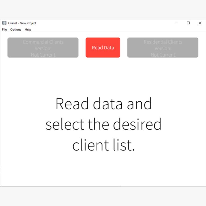Close the XPanel window
The width and height of the screenshot is (206, 206).
[x=200, y=23]
